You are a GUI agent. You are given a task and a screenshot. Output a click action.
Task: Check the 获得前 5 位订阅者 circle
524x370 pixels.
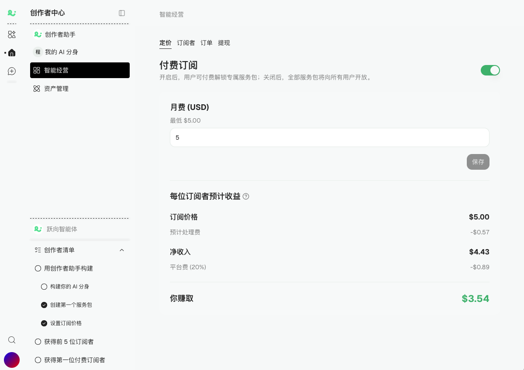(38, 342)
